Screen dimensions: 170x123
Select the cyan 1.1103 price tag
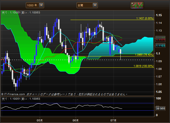point(160,45)
